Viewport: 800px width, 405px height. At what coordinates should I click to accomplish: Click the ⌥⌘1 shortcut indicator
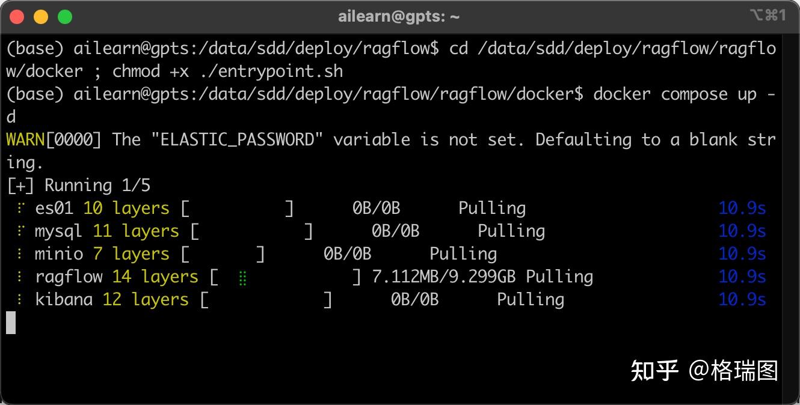pos(768,16)
